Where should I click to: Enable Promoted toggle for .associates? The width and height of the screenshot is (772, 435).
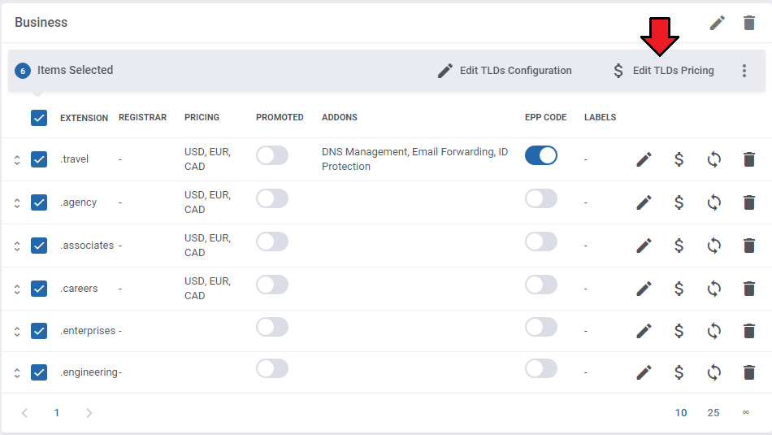tap(271, 241)
